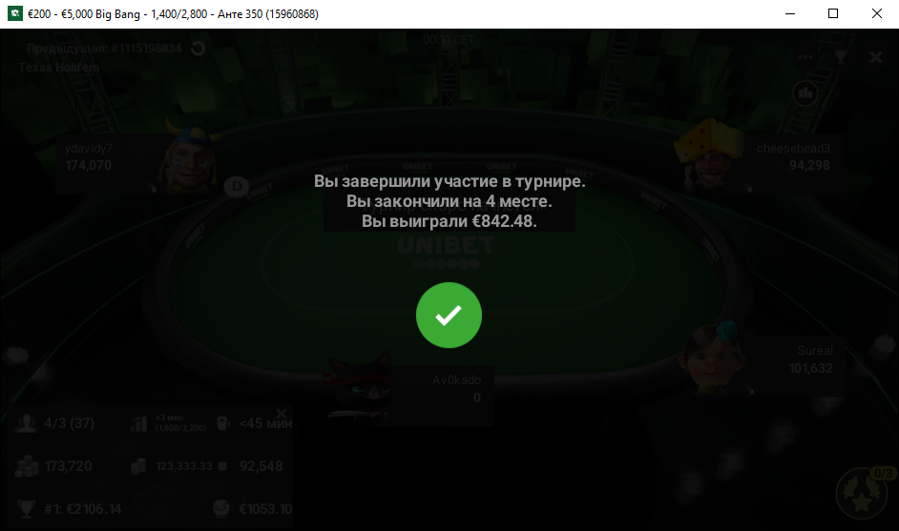Confirm with the green checkmark button
899x531 pixels.
(449, 315)
